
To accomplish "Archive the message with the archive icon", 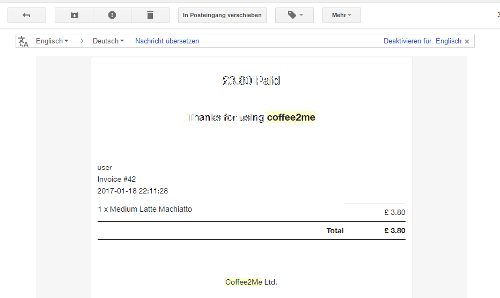I will 74,16.
